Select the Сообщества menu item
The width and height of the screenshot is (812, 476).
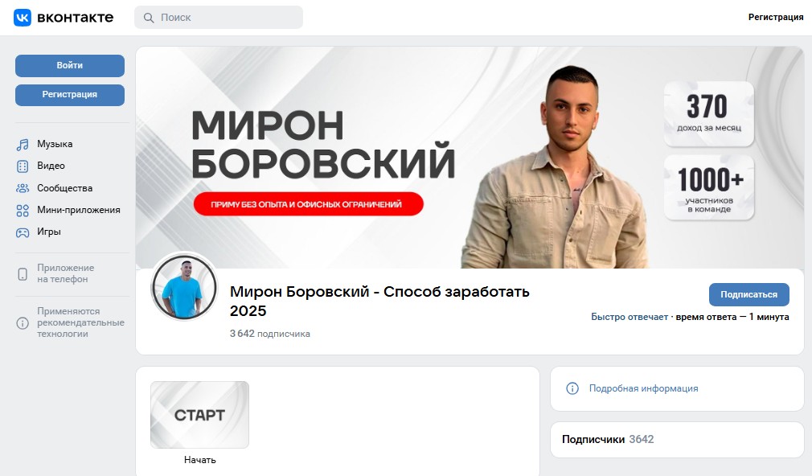[65, 188]
